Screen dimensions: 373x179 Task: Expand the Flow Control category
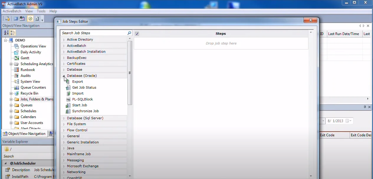pos(64,130)
